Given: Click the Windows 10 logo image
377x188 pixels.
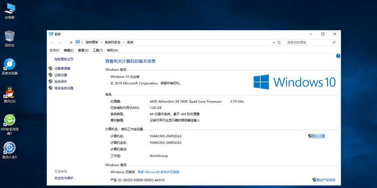Looking at the screenshot, I should (x=294, y=82).
